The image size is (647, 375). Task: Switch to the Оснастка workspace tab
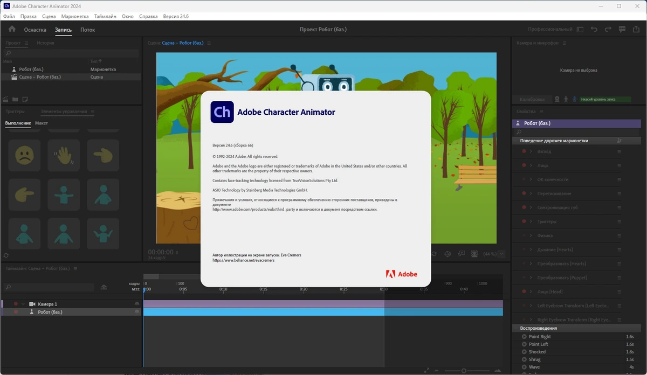(x=35, y=30)
